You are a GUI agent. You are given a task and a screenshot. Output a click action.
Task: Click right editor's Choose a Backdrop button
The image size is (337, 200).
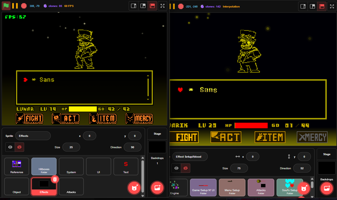click(327, 188)
